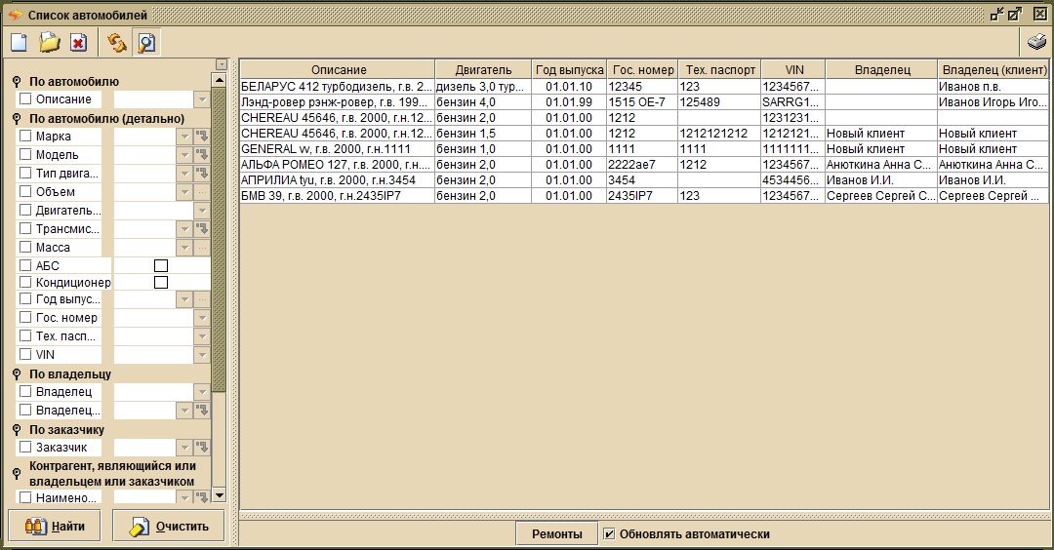Enable the Описание filter checkbox
Image resolution: width=1054 pixels, height=550 pixels.
25,98
